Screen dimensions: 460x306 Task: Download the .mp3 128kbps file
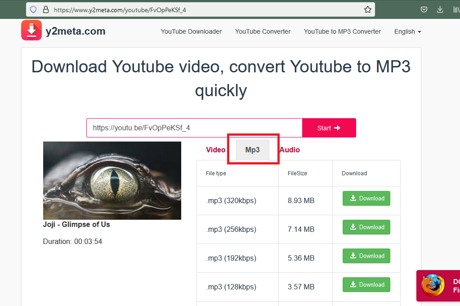(x=366, y=284)
